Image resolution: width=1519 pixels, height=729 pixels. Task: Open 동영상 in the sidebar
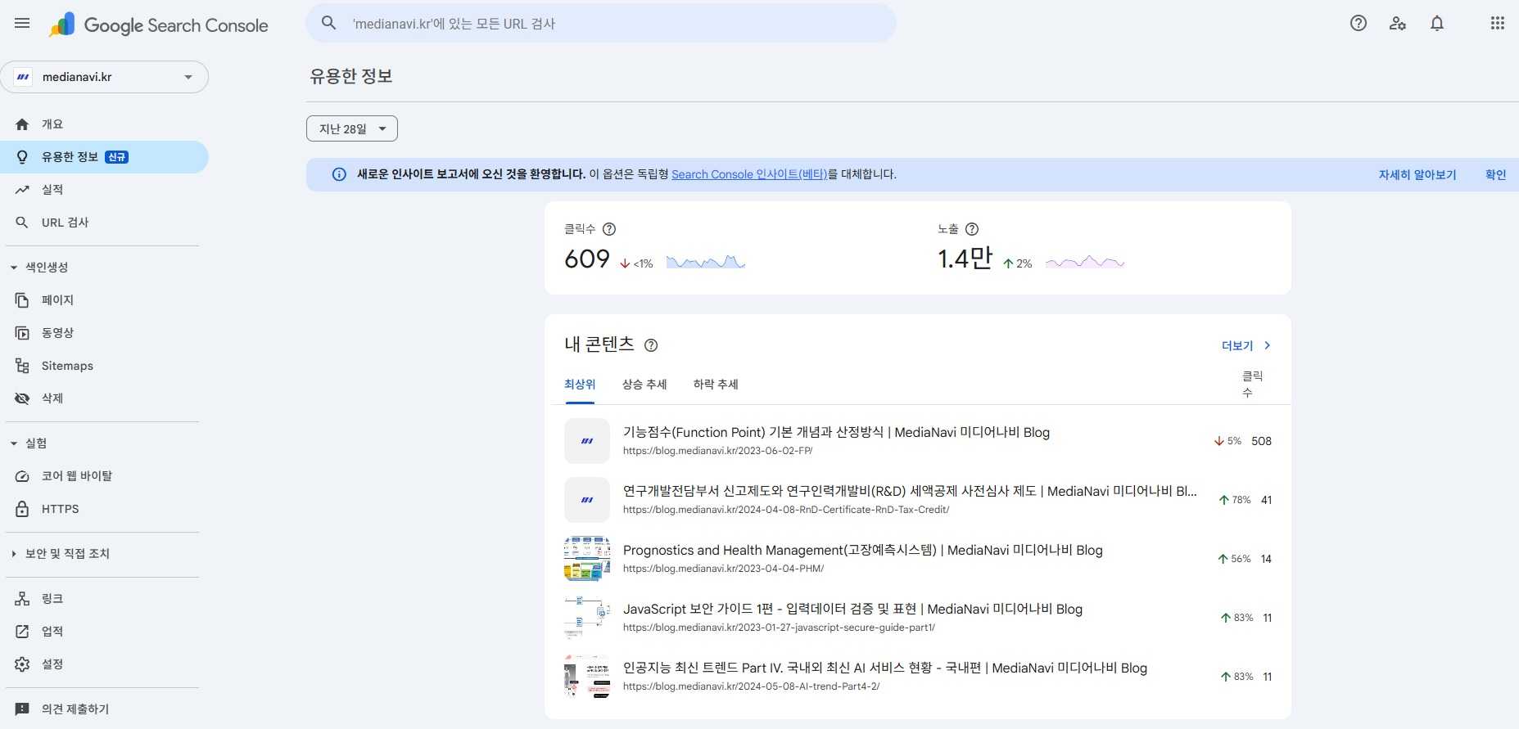point(104,333)
